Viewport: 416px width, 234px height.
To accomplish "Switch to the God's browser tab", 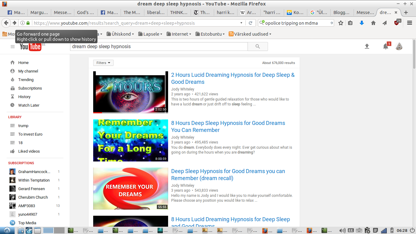I will click(85, 12).
